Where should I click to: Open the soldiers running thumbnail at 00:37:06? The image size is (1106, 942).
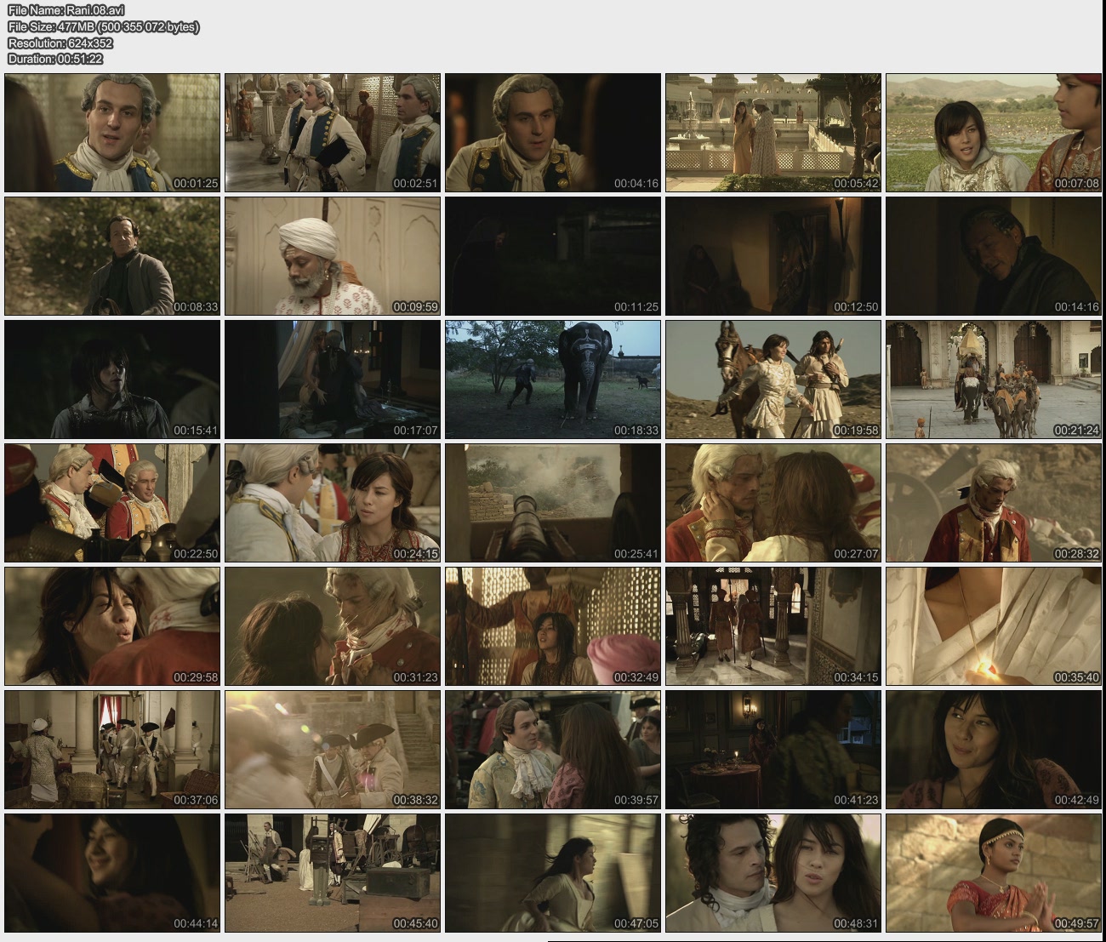click(x=112, y=750)
